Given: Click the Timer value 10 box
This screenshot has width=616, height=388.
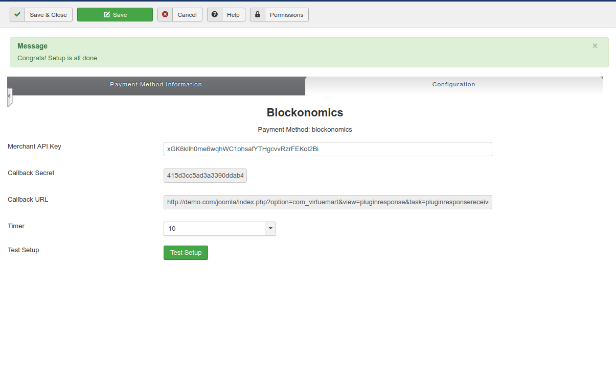Looking at the screenshot, I should point(214,229).
